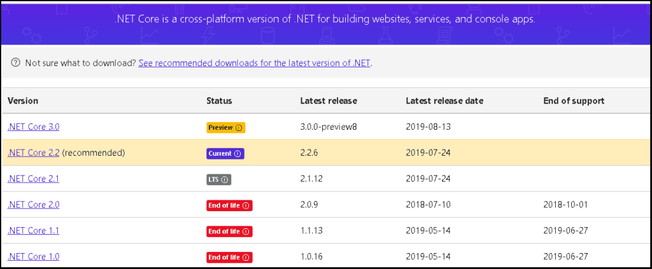Screen dimensions: 652x269
Task: Open the .NET Core 3.0 link
Action: pos(33,127)
